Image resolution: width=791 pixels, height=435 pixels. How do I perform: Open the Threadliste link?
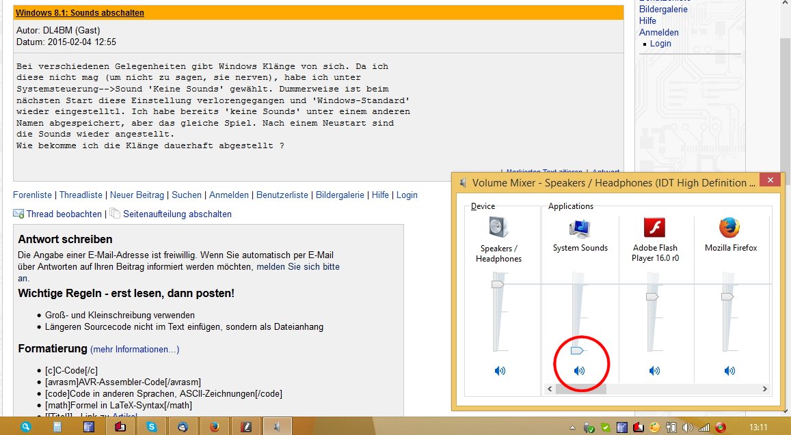click(x=81, y=195)
